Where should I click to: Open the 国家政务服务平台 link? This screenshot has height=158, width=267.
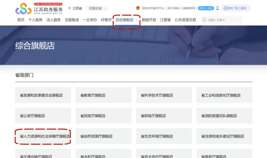tap(153, 8)
